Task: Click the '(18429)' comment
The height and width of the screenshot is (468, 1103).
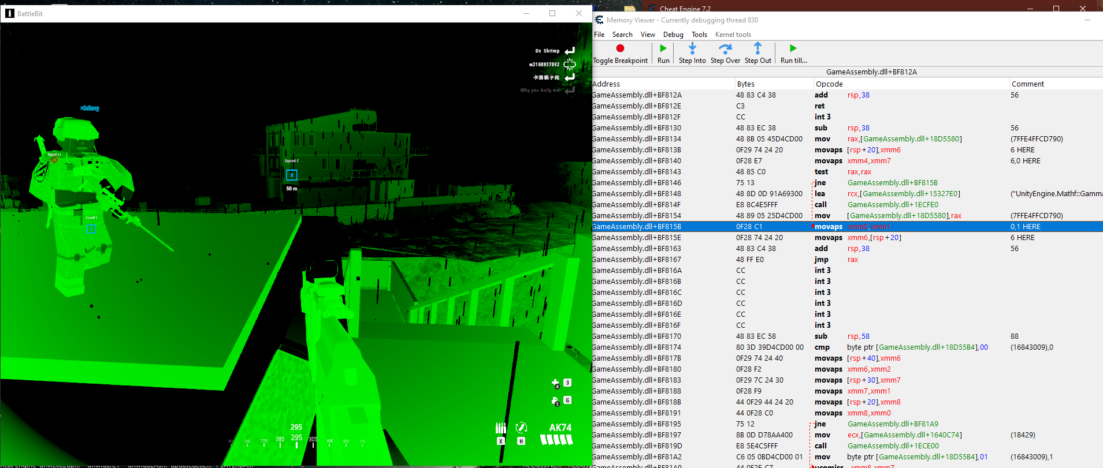Action: tap(1023, 435)
